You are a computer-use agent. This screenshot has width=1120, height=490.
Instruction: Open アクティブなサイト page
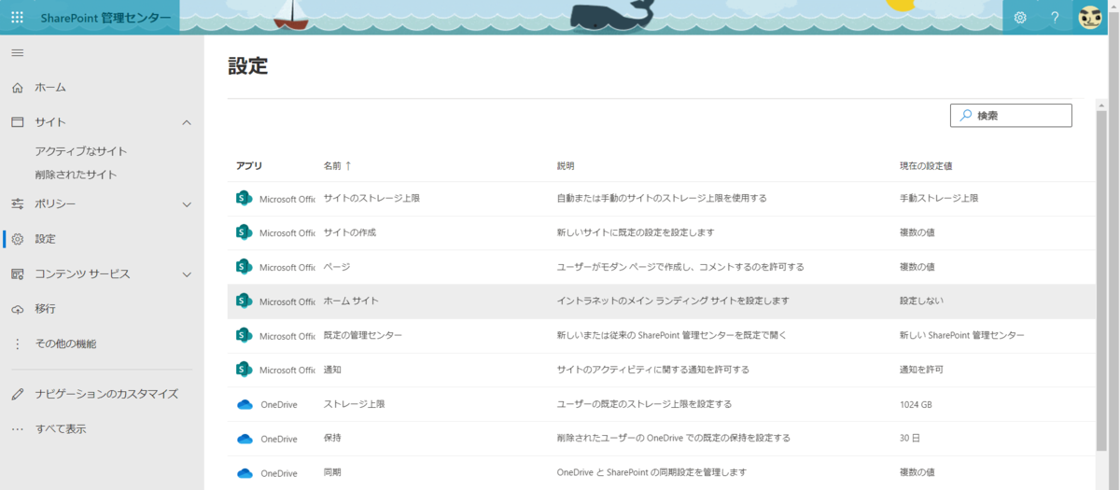coord(81,151)
